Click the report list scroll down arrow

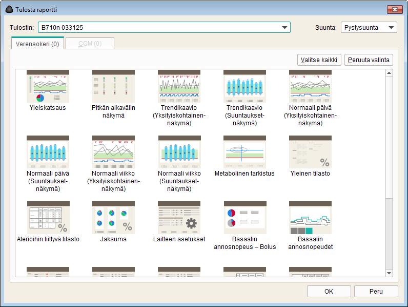click(x=389, y=273)
